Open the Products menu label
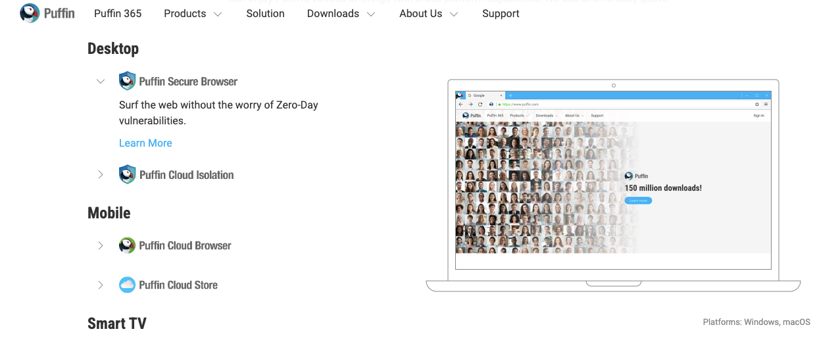This screenshot has width=840, height=346. (x=185, y=13)
